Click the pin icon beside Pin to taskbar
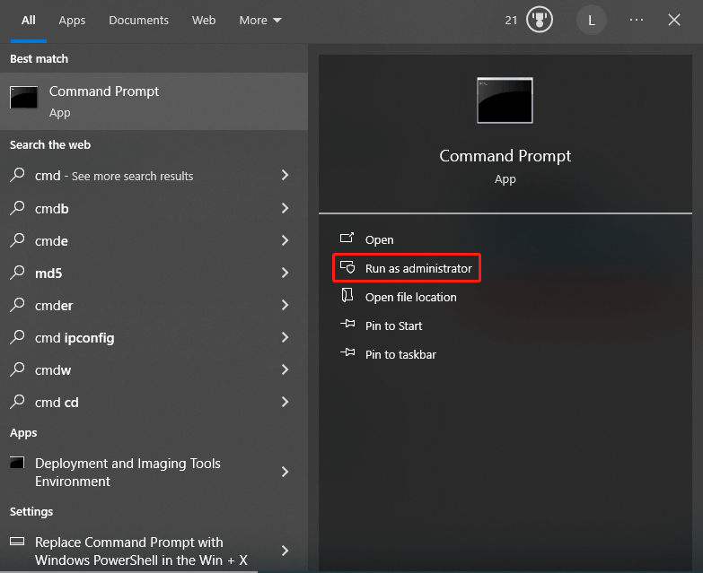 click(x=347, y=352)
